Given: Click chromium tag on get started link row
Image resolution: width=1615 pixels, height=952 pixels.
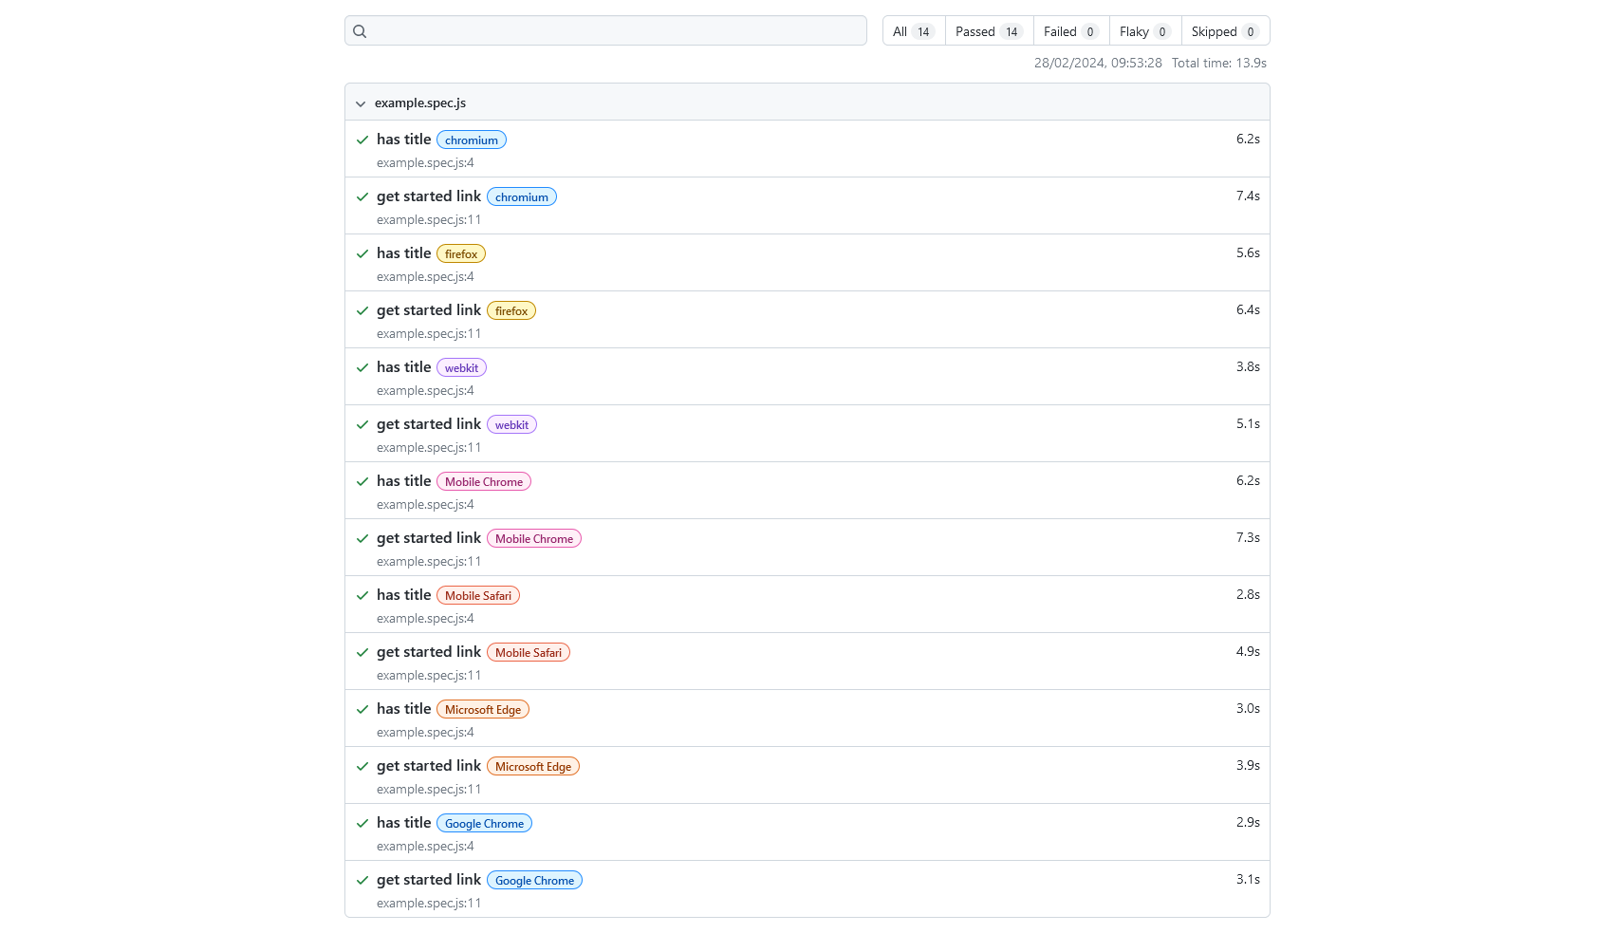Looking at the screenshot, I should (522, 197).
